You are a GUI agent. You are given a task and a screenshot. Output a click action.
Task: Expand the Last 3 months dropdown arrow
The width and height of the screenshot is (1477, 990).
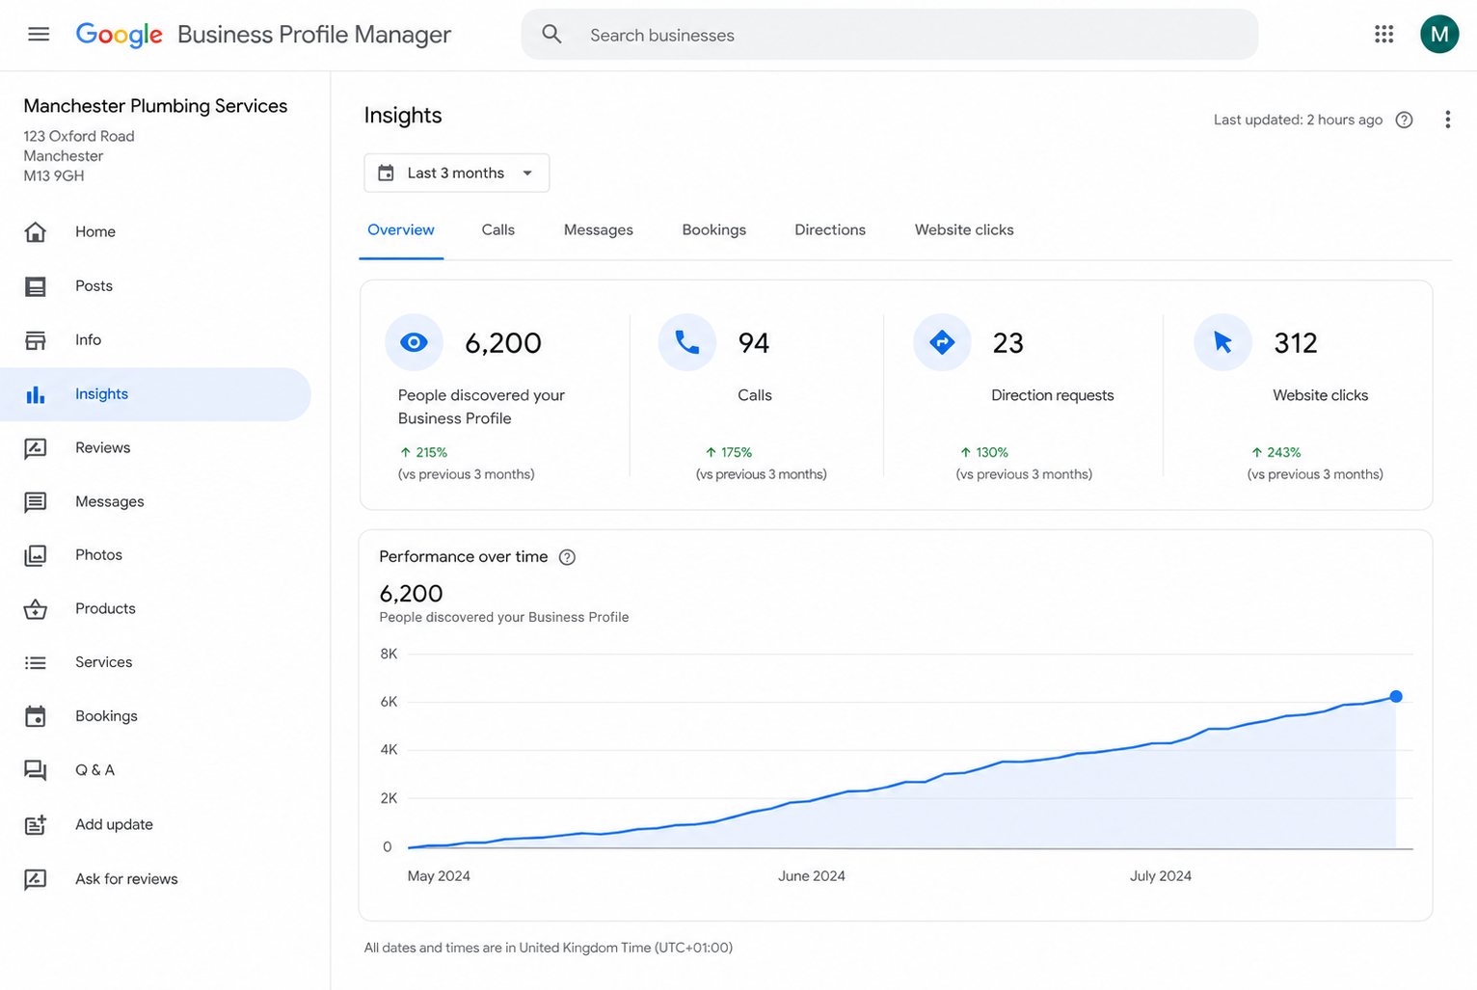point(527,173)
